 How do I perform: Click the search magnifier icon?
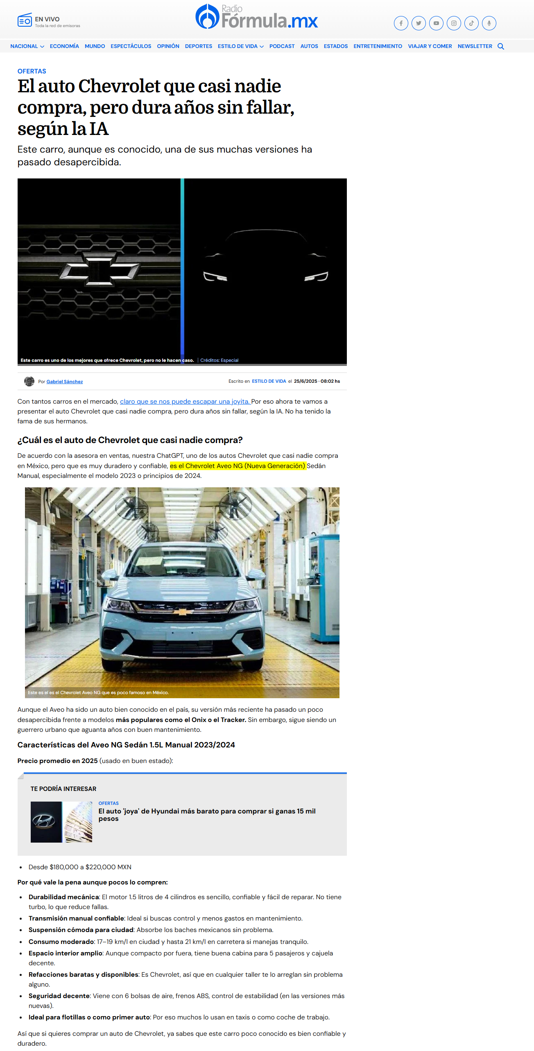(500, 46)
